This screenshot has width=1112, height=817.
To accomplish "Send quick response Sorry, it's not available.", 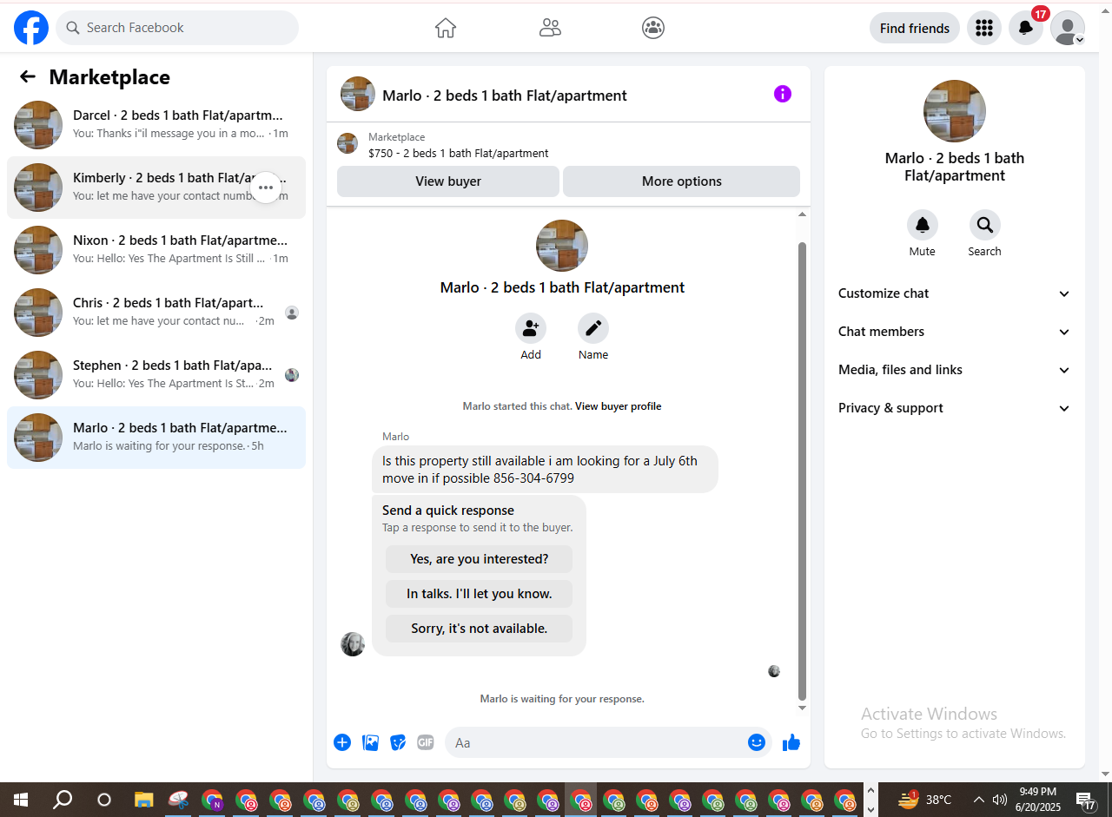I will 480,629.
